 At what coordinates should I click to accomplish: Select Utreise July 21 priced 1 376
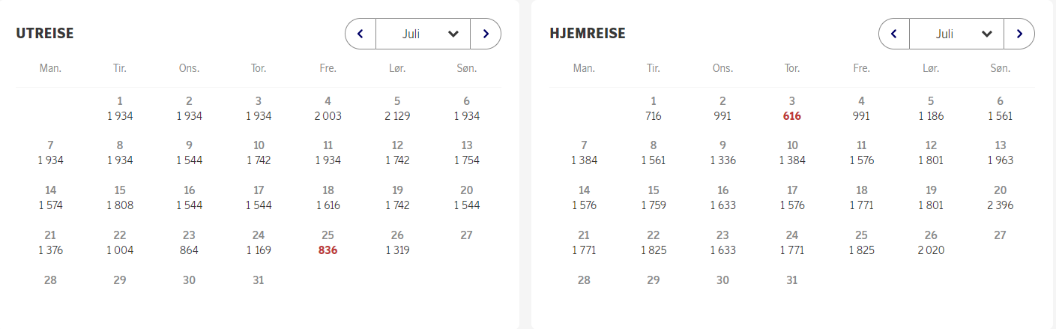point(51,243)
